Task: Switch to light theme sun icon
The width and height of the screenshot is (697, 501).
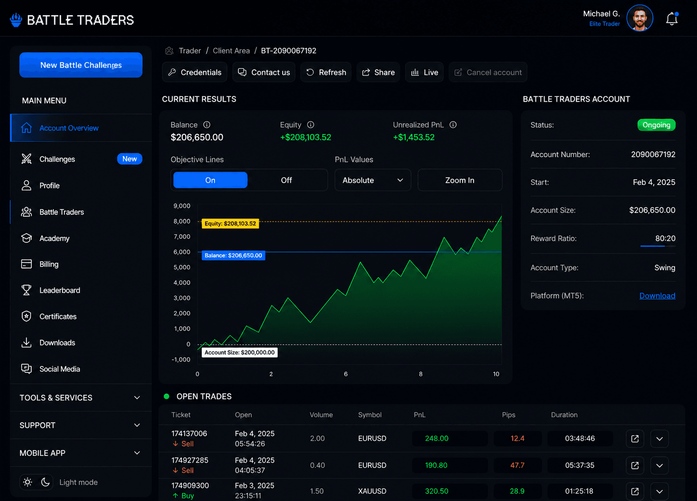Action: [28, 482]
